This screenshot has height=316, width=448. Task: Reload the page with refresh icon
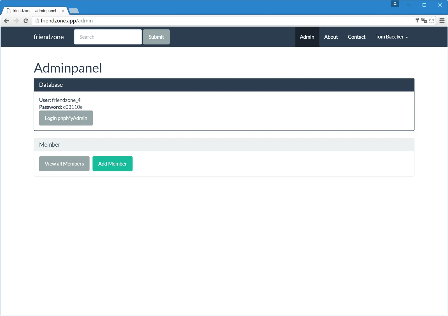point(26,21)
